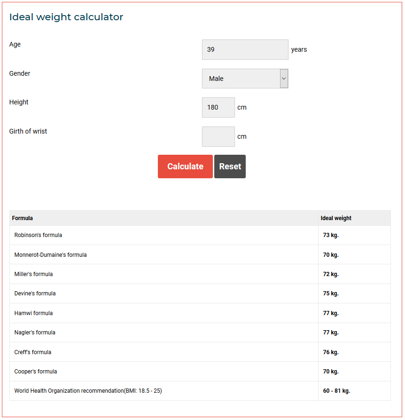The height and width of the screenshot is (420, 405).
Task: Click the Ideal weight column header
Action: tap(336, 218)
